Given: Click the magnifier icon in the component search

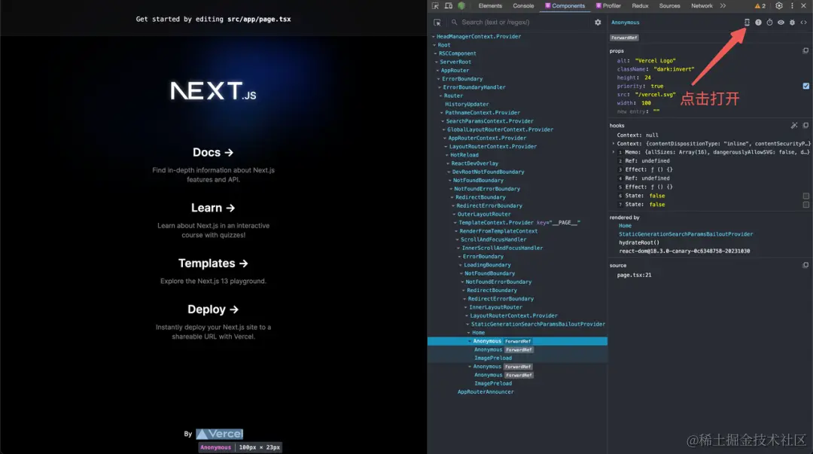Looking at the screenshot, I should pos(454,23).
